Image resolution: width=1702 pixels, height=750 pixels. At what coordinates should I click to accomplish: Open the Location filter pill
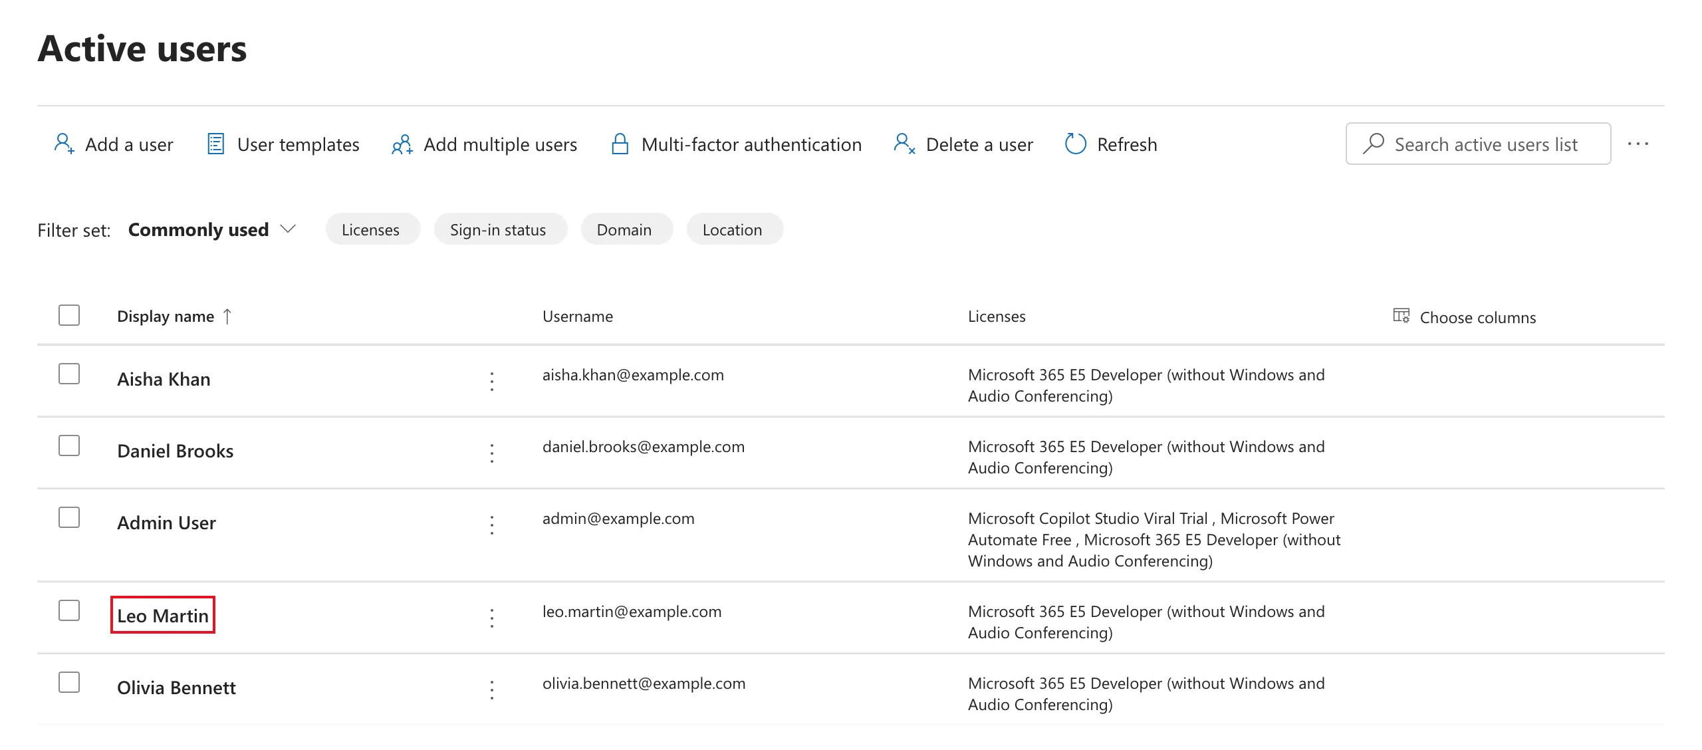(735, 229)
